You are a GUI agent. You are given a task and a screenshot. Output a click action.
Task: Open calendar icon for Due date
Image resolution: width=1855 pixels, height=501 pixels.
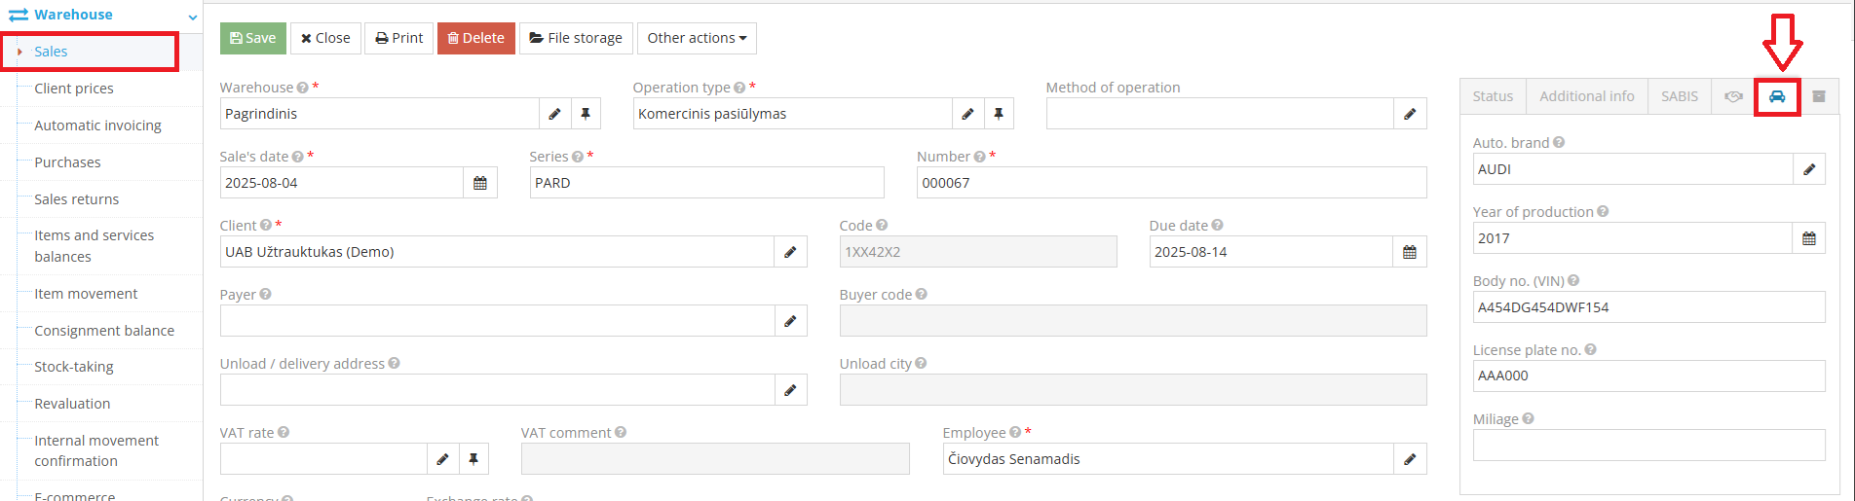point(1409,252)
